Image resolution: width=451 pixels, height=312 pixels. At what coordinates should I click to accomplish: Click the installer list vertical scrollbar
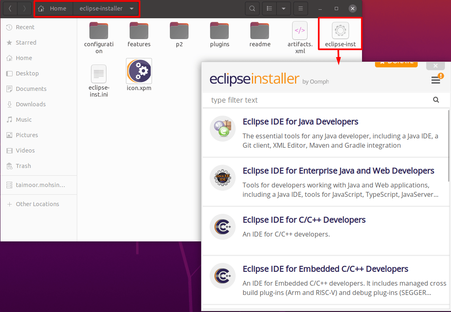(x=449, y=145)
